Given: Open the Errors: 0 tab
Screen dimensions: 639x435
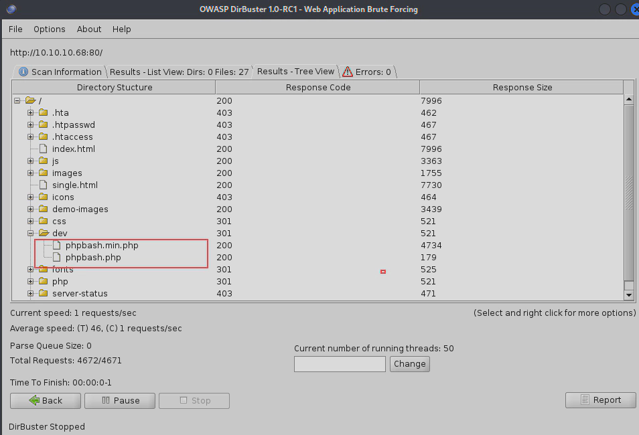Looking at the screenshot, I should point(368,72).
